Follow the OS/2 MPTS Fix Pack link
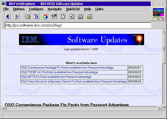Viewport: 167px width, 119px height. 56,77
